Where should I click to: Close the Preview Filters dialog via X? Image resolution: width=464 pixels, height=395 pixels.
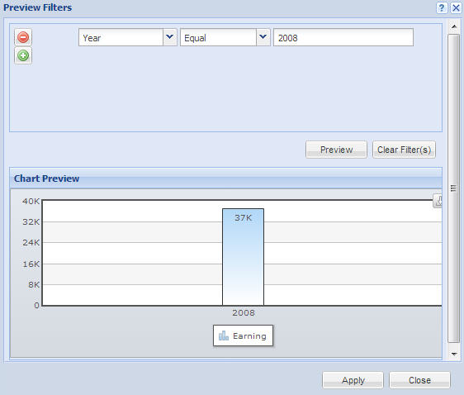coord(456,7)
